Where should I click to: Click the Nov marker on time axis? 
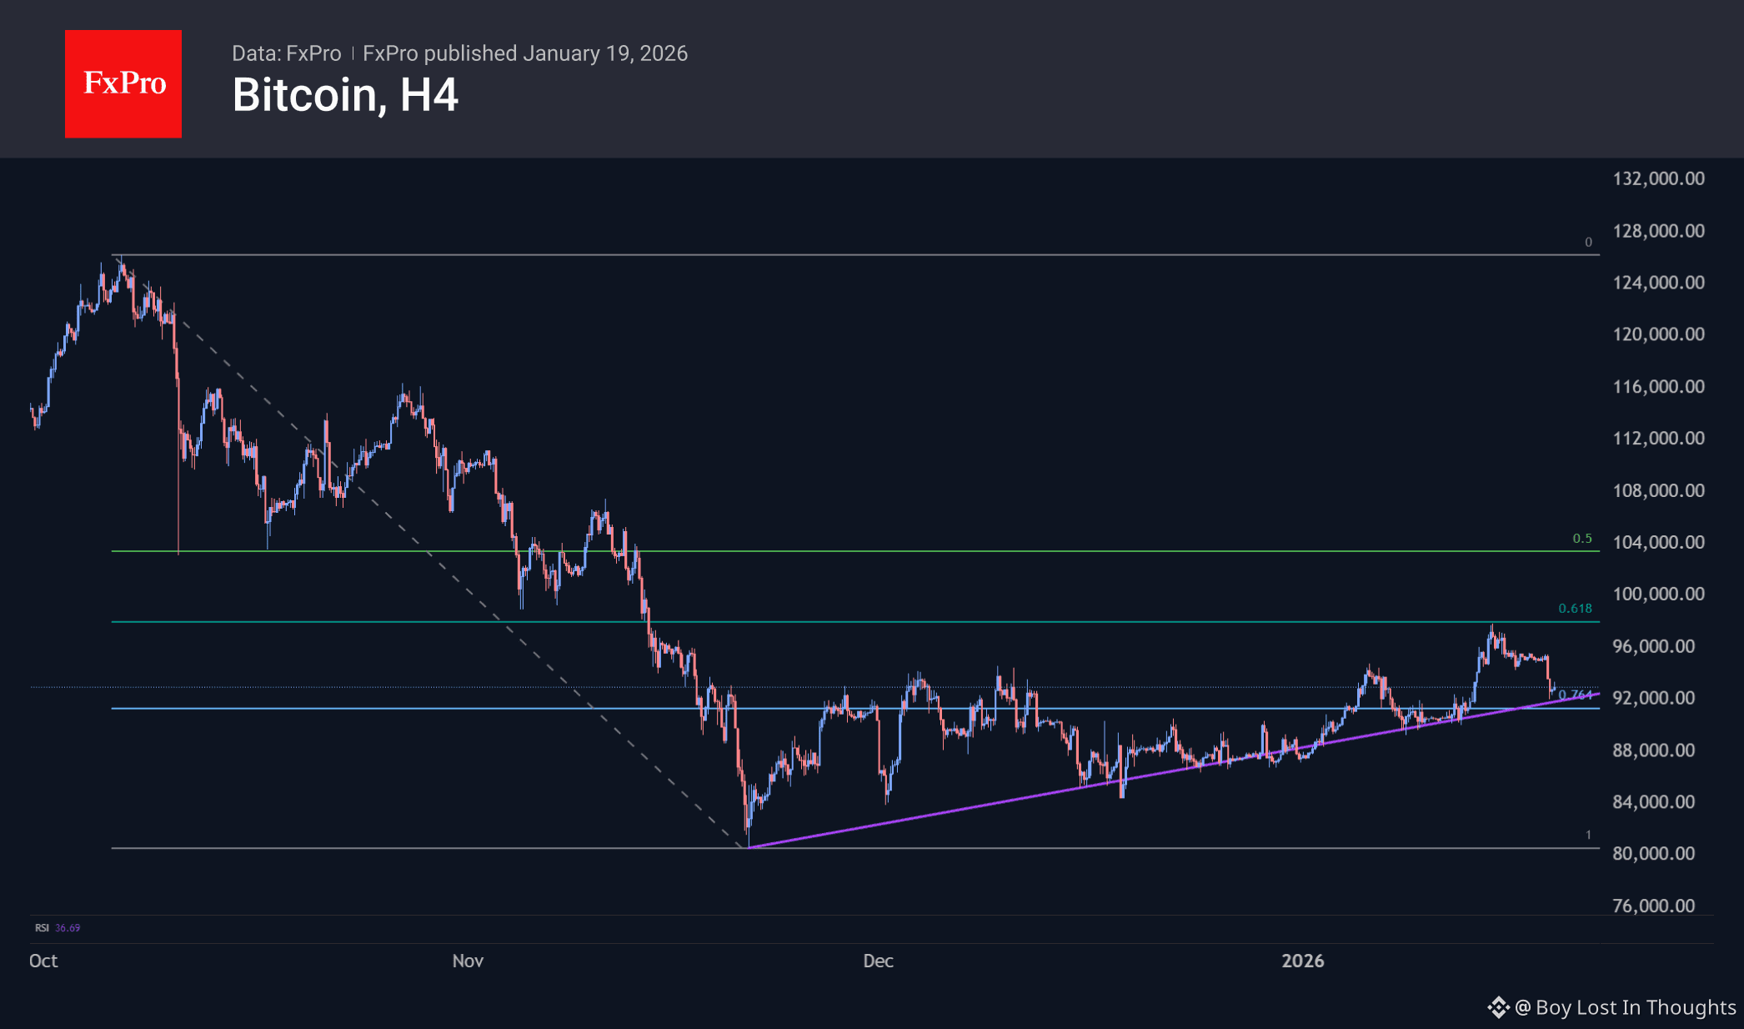point(468,961)
